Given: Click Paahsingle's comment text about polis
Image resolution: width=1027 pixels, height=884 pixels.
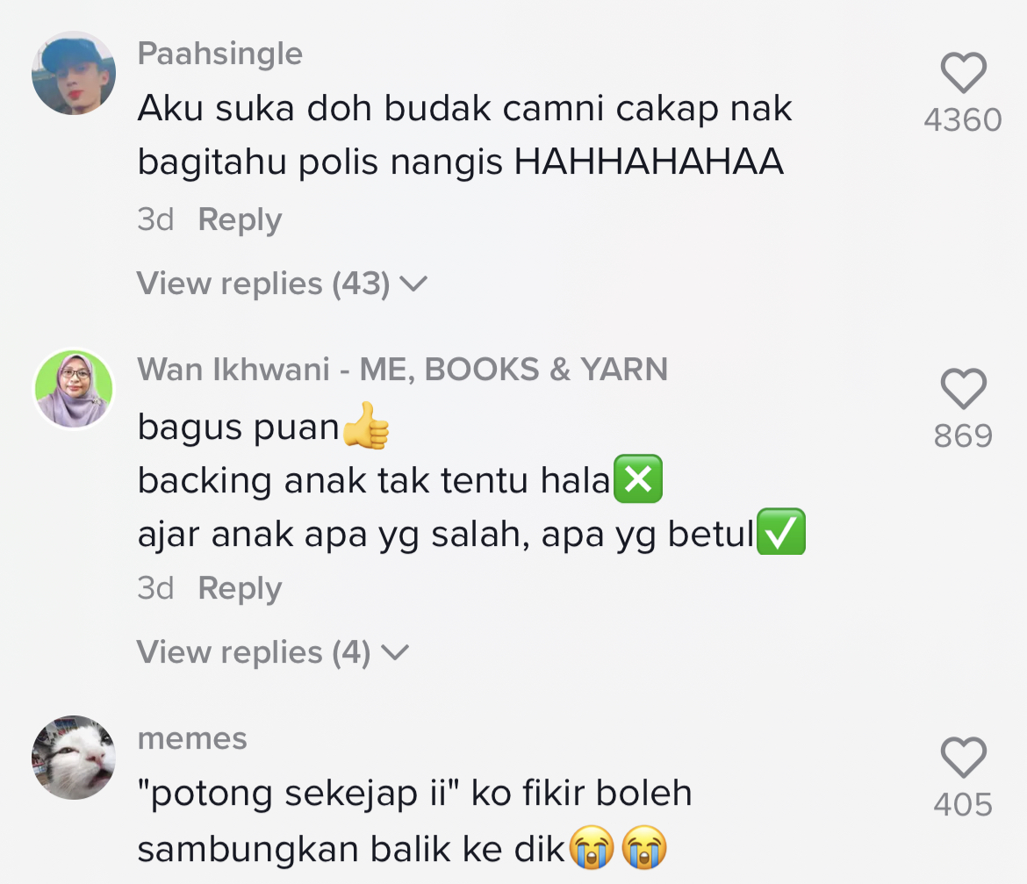Looking at the screenshot, I should (464, 135).
